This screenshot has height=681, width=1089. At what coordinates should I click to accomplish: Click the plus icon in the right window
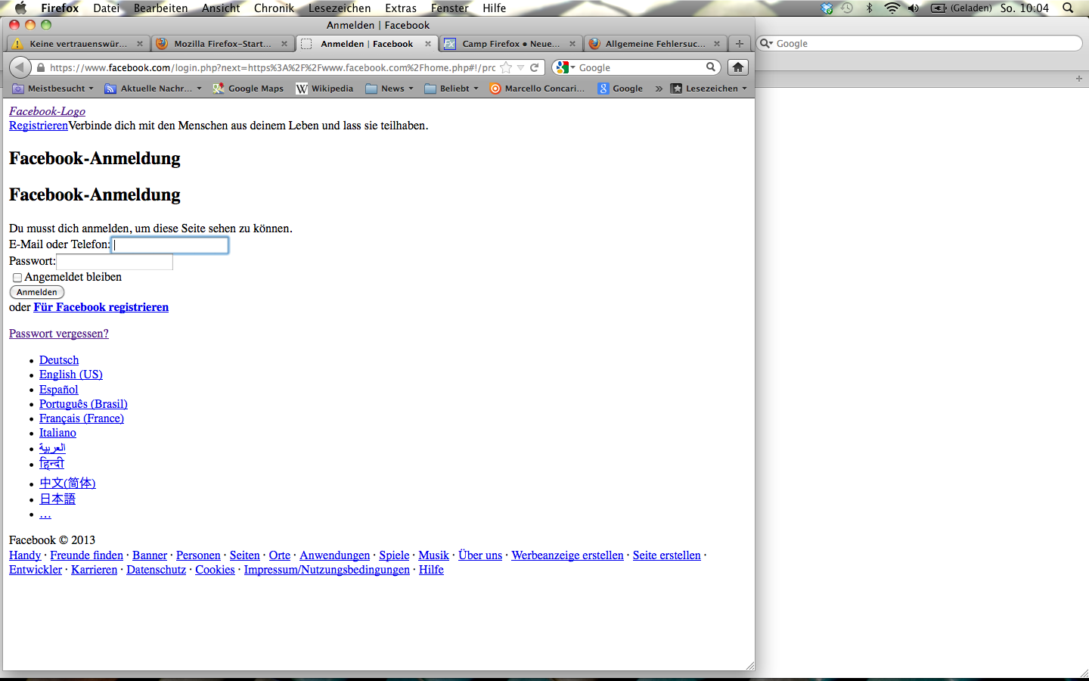coord(1079,79)
